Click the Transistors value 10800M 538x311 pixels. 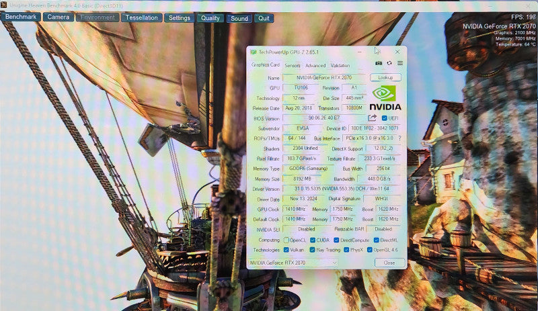pyautogui.click(x=354, y=108)
